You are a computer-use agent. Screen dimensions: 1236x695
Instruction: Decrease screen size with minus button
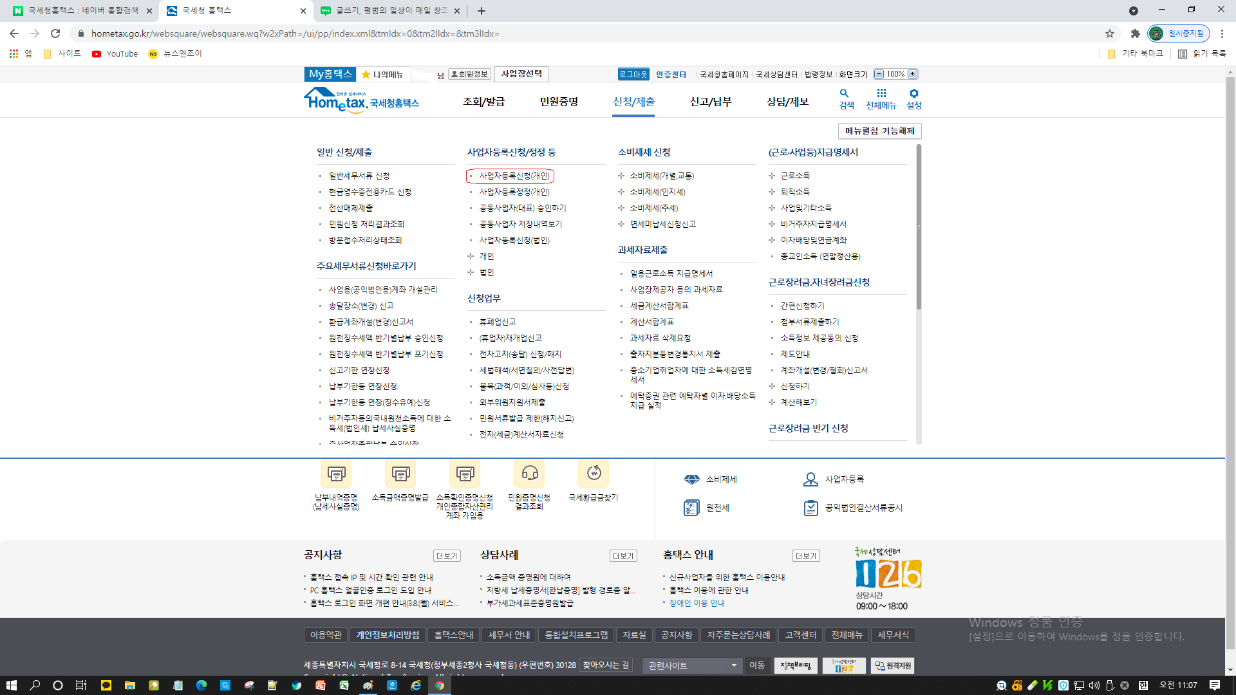point(879,74)
